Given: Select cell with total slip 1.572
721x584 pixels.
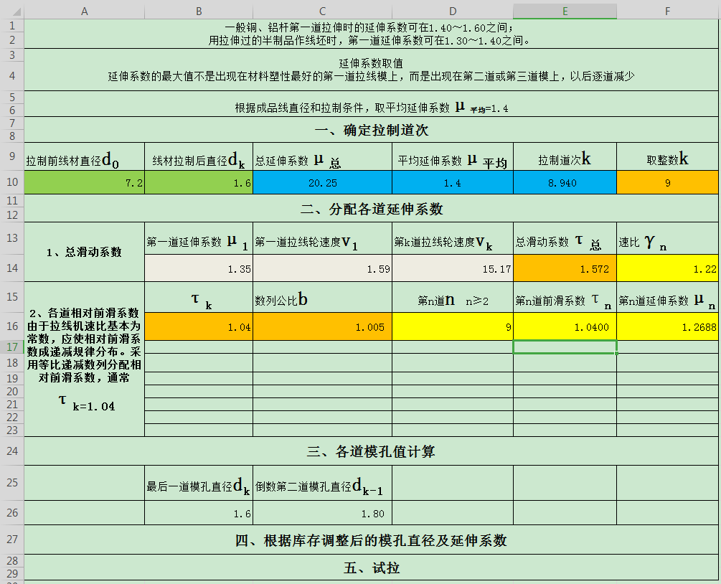Looking at the screenshot, I should pyautogui.click(x=565, y=268).
